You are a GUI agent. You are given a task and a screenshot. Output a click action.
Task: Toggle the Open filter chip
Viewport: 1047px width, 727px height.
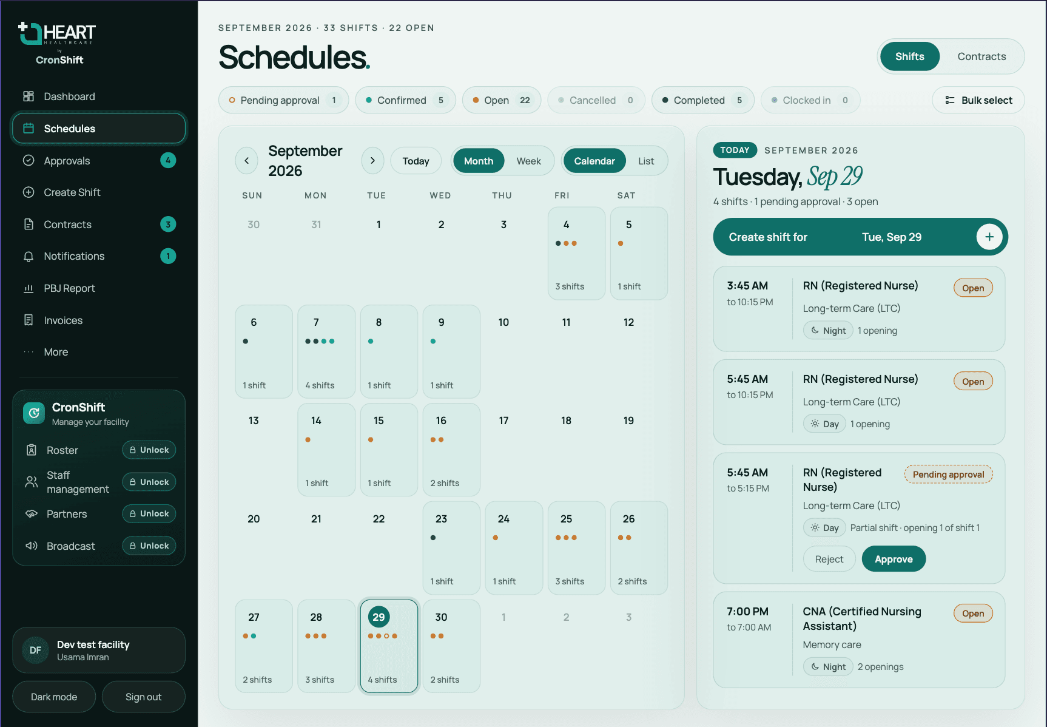click(x=502, y=100)
